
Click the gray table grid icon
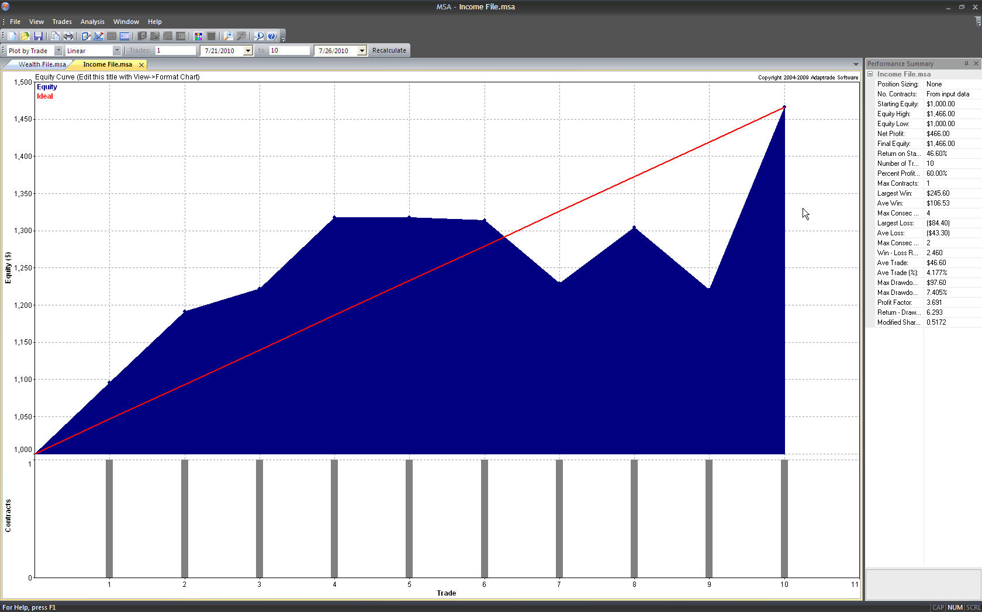pos(112,36)
